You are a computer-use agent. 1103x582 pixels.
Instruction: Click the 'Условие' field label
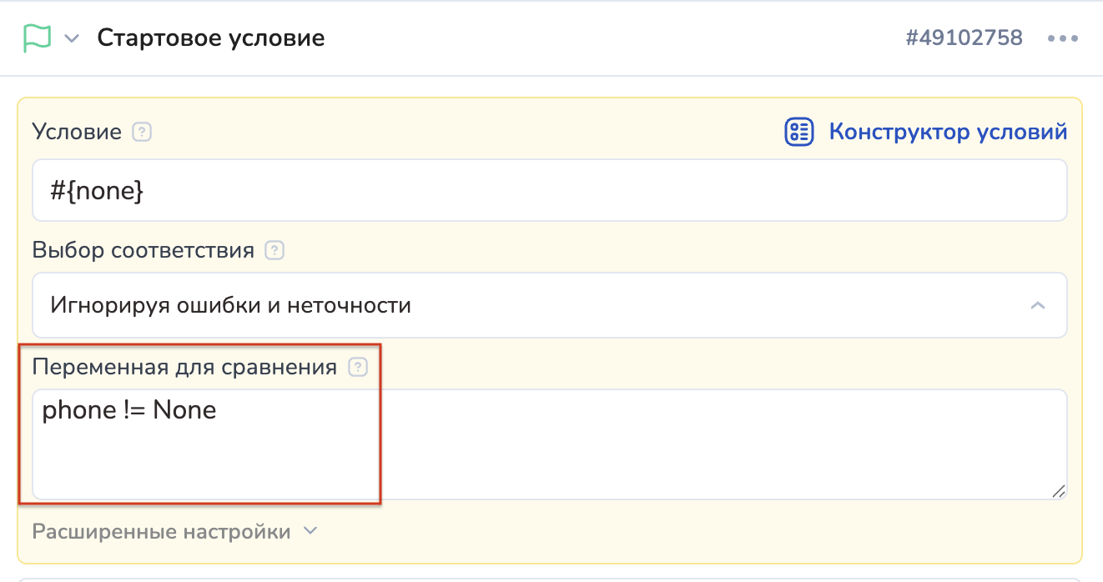[x=77, y=132]
